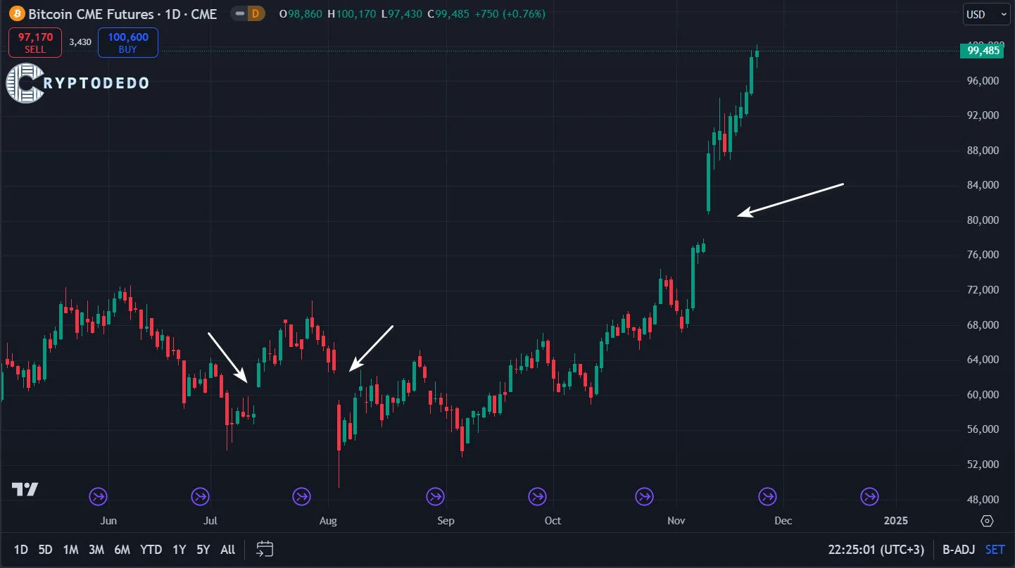Select the 5D date range
Viewport: 1015px width, 568px height.
pyautogui.click(x=45, y=550)
